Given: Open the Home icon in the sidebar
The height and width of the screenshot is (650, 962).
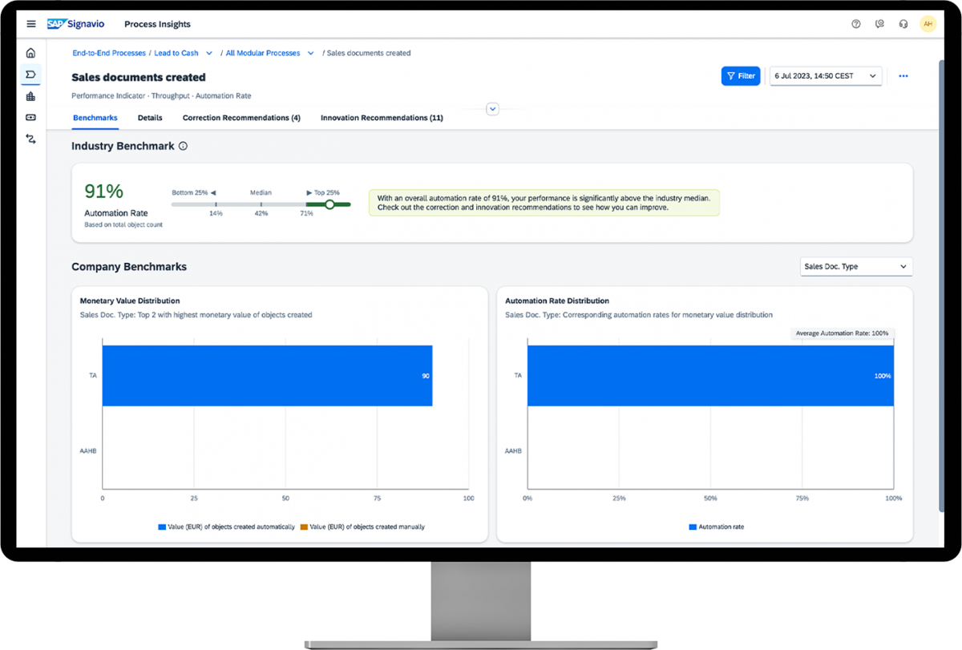Looking at the screenshot, I should (30, 52).
